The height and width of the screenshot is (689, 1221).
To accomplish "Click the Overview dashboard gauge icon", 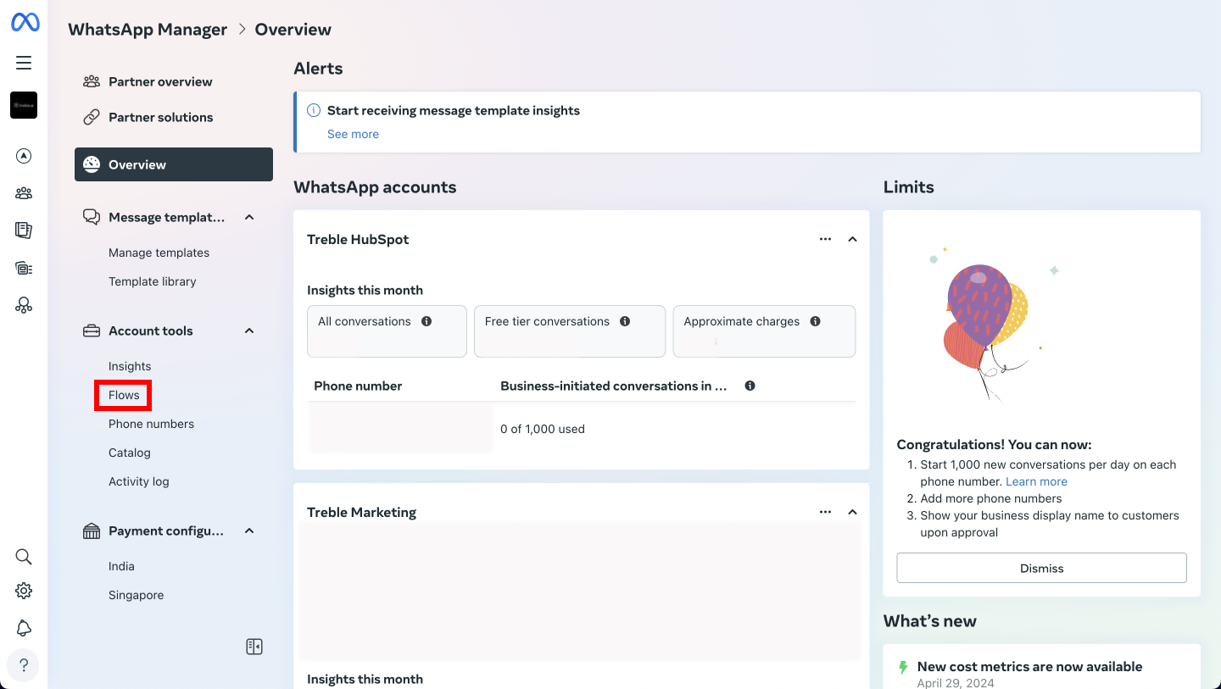I will pyautogui.click(x=92, y=164).
